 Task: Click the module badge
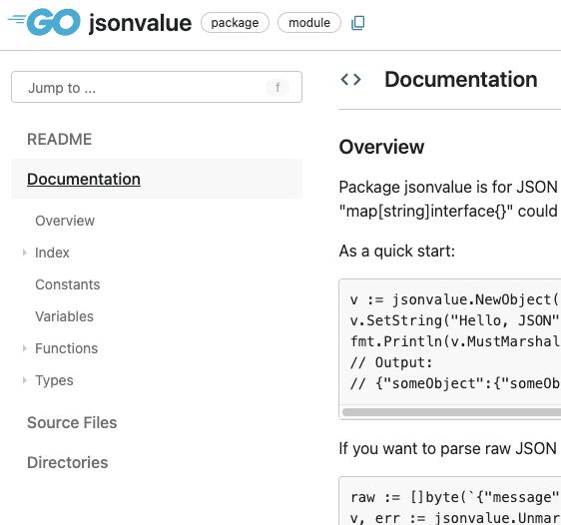click(x=309, y=23)
